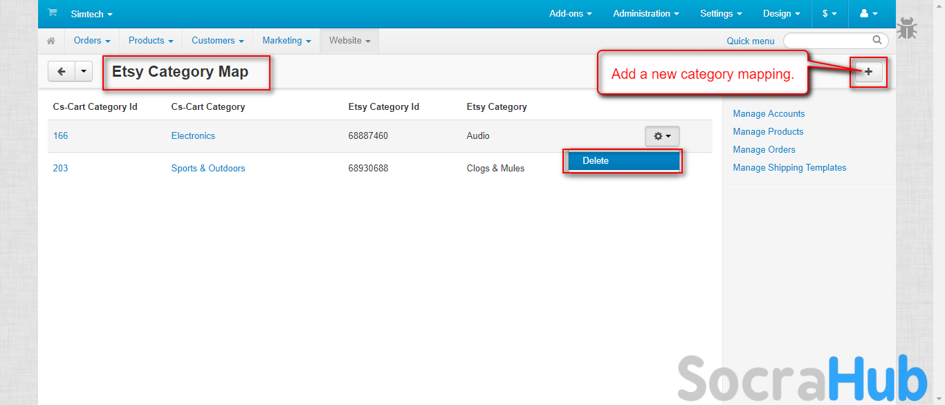Screen dimensions: 945x405
Task: Open the Add-ons menu
Action: pos(570,14)
